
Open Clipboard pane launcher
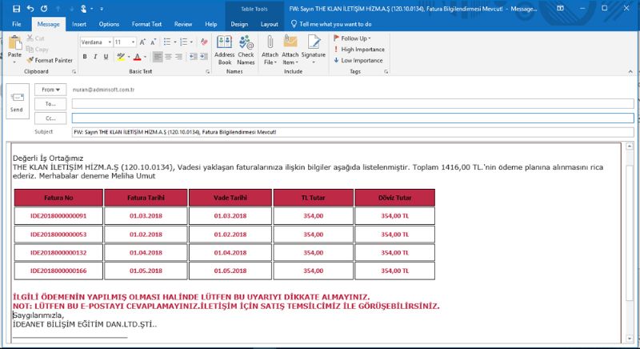point(74,72)
